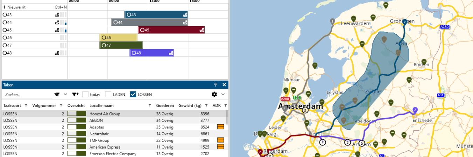This screenshot has width=473, height=157.
Task: Open the Locatie naam column filter
Action: [x=150, y=105]
